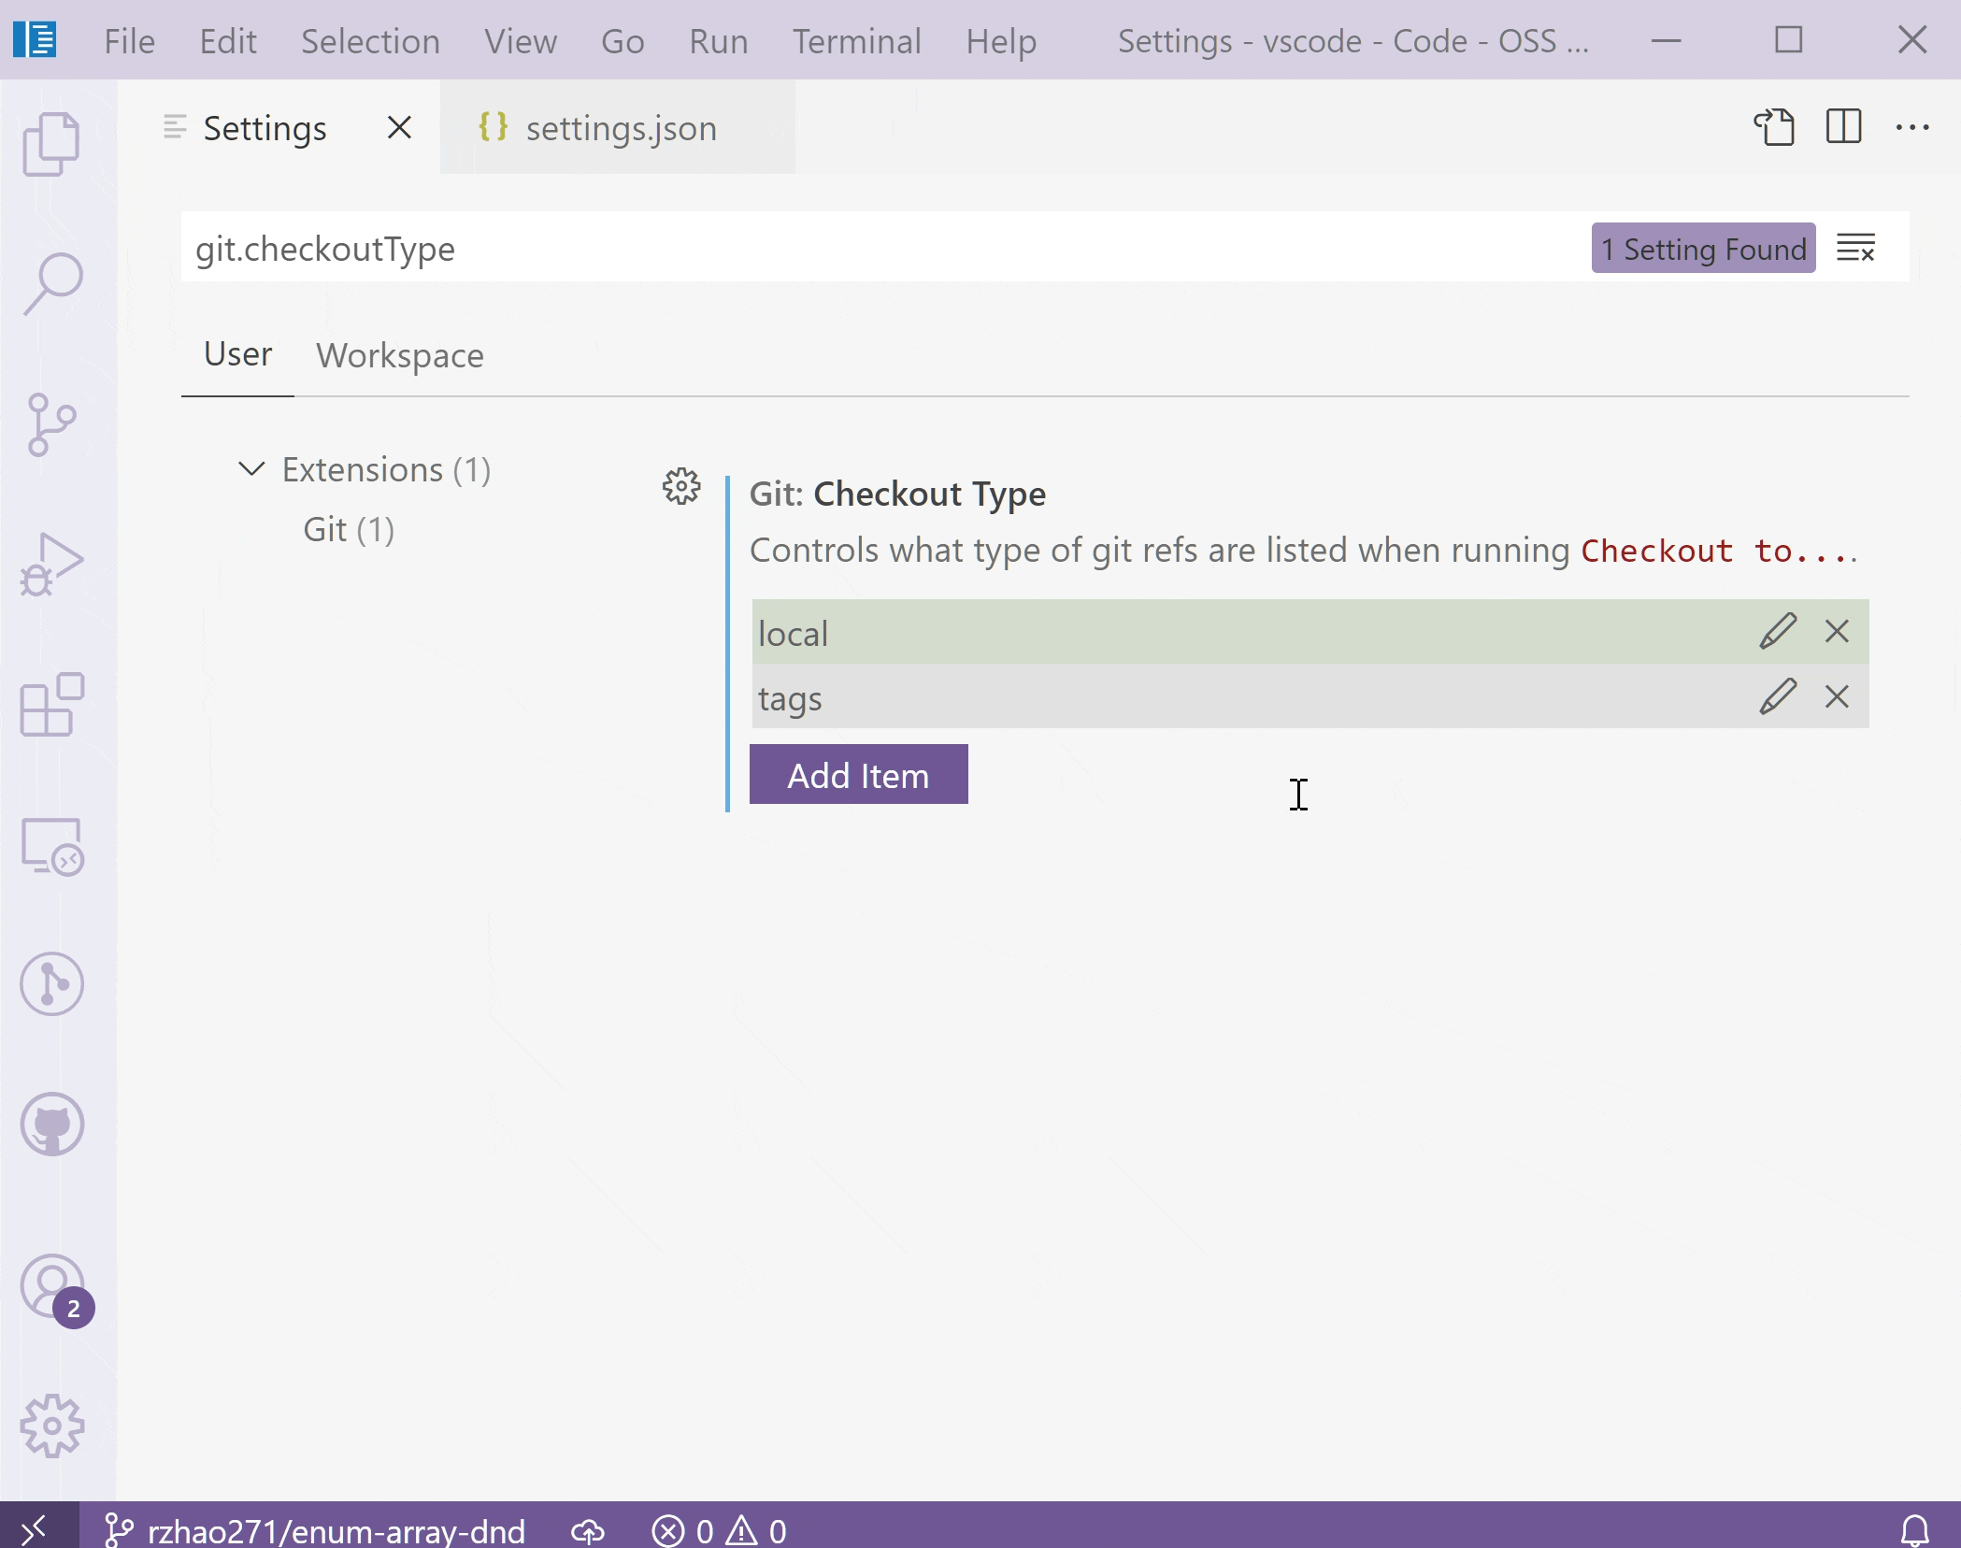Click the Source Control icon in sidebar
Image resolution: width=1961 pixels, height=1548 pixels.
[52, 422]
